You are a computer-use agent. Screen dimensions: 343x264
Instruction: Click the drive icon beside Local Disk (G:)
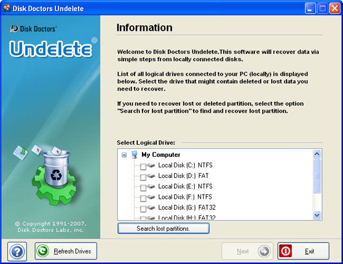pyautogui.click(x=151, y=207)
